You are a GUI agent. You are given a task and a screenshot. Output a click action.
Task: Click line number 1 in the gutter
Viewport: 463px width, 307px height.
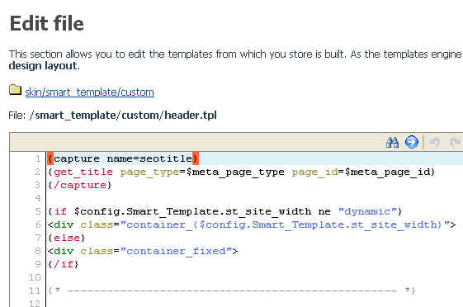(x=38, y=158)
